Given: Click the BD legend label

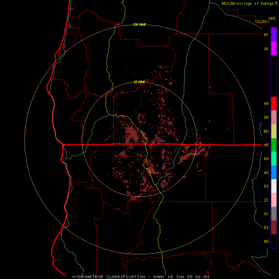Looking at the screenshot, I should (x=266, y=131).
